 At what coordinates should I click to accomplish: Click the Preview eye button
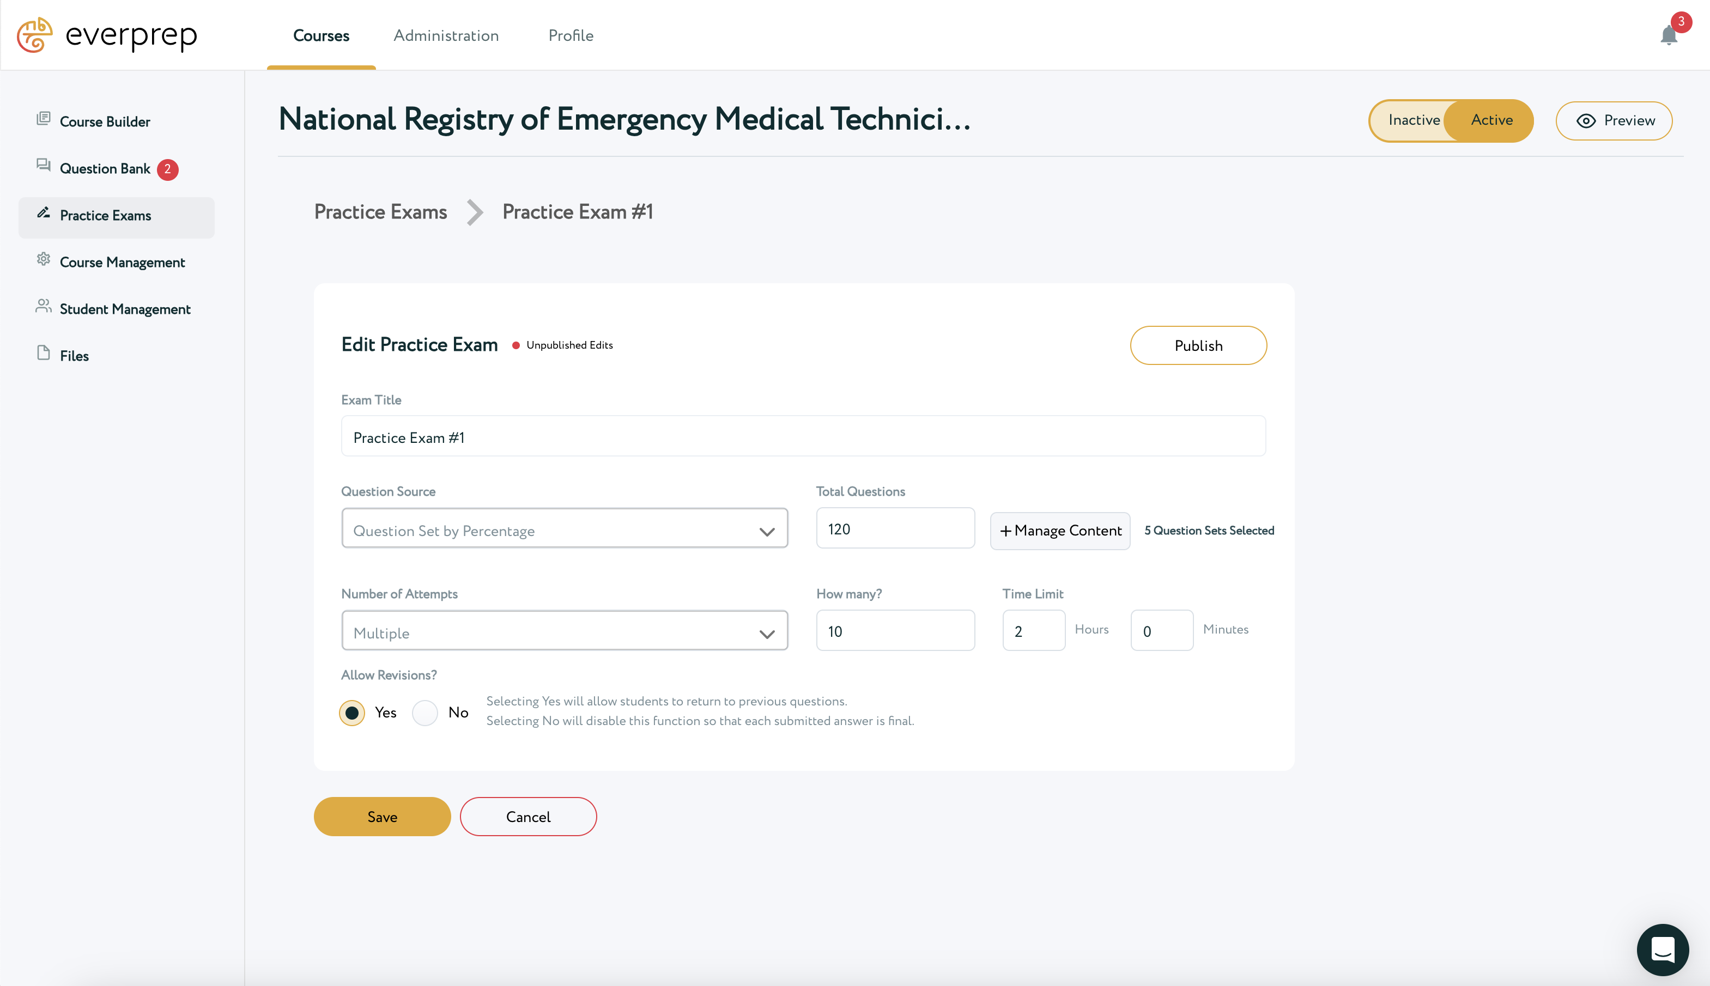[x=1614, y=120]
